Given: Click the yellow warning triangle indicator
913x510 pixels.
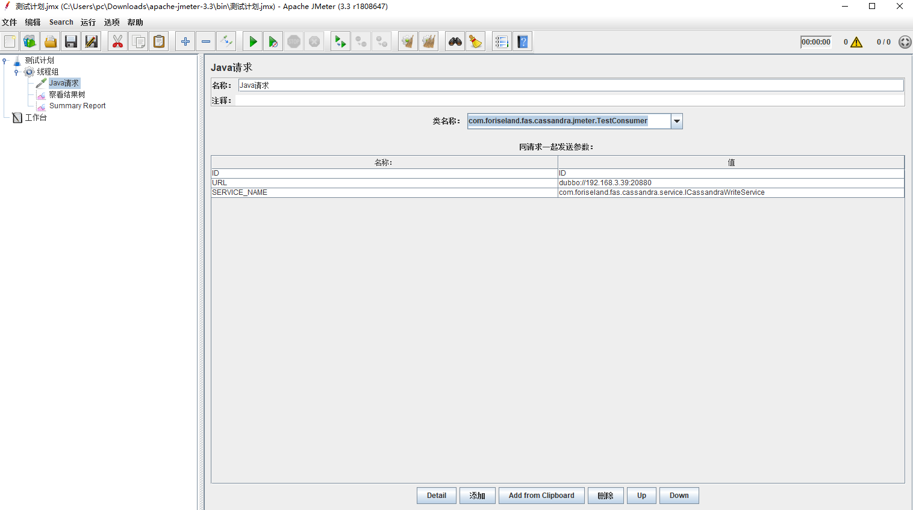Looking at the screenshot, I should tap(856, 42).
